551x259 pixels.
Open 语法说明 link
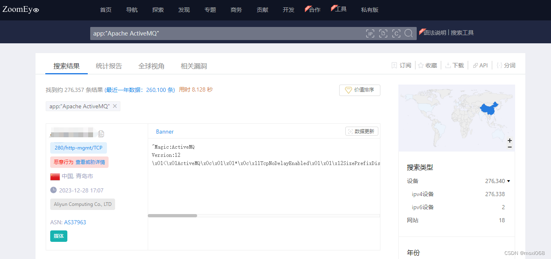435,33
